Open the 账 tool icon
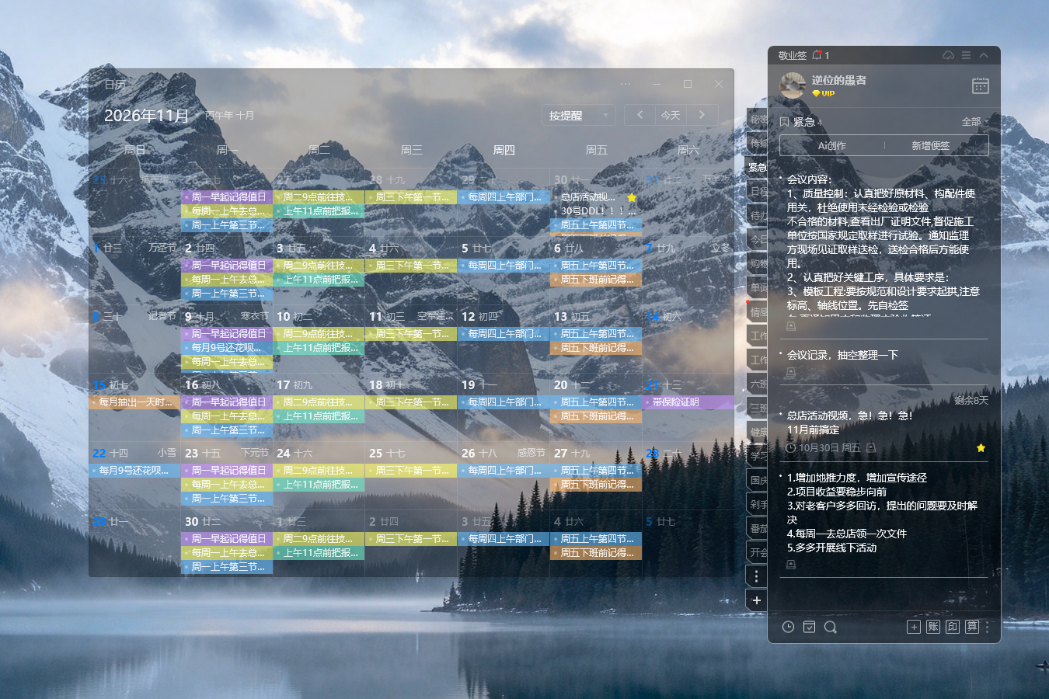The image size is (1049, 699). [x=933, y=627]
